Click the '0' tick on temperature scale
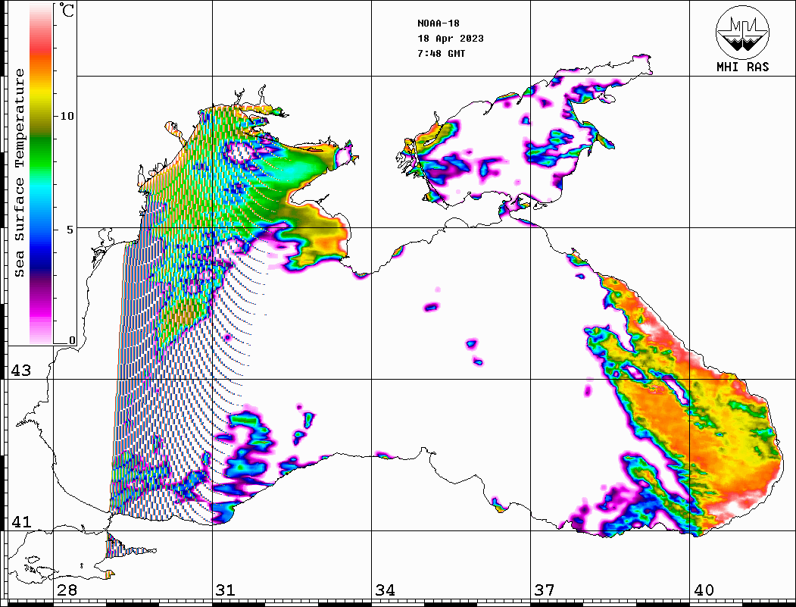 72,340
